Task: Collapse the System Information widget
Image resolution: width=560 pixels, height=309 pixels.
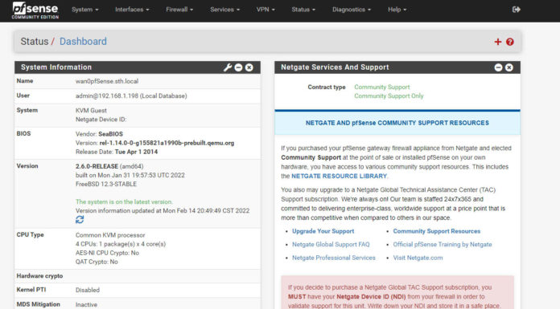Action: click(x=239, y=67)
